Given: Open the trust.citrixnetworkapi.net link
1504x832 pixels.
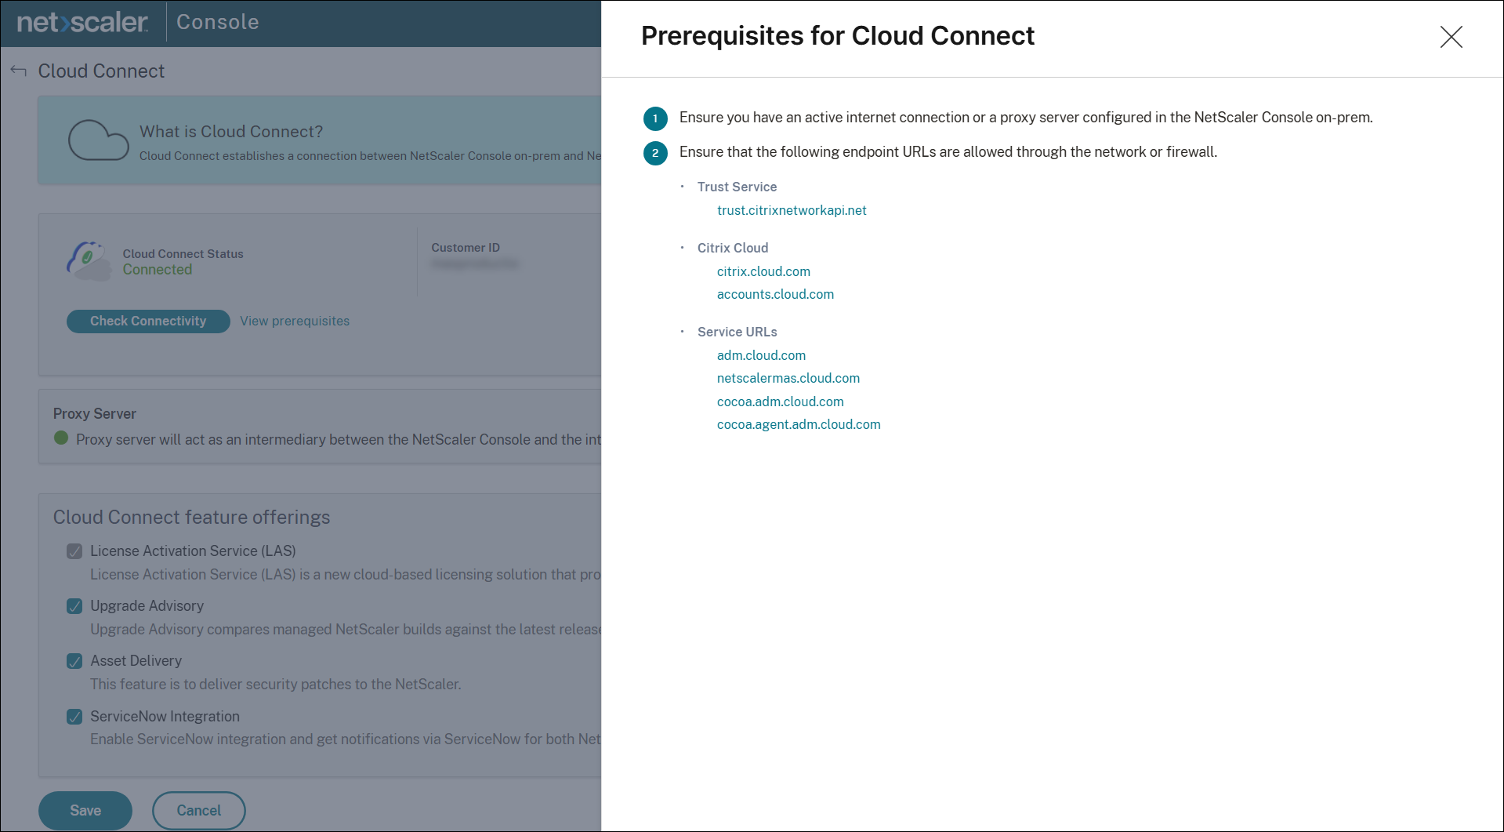Looking at the screenshot, I should [x=792, y=210].
